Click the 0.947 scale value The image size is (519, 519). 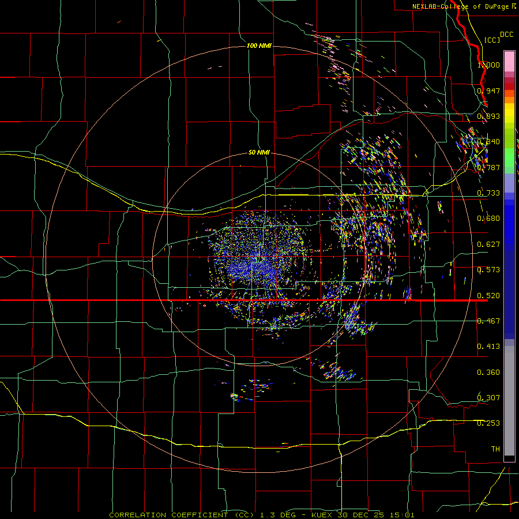coord(488,91)
